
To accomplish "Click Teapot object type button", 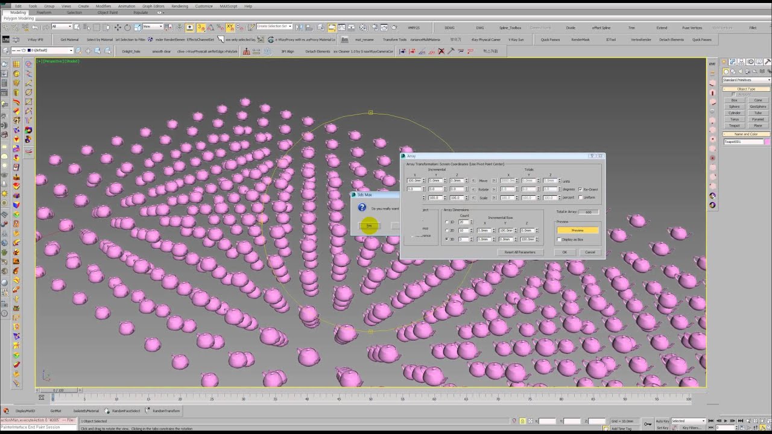I will pos(735,125).
